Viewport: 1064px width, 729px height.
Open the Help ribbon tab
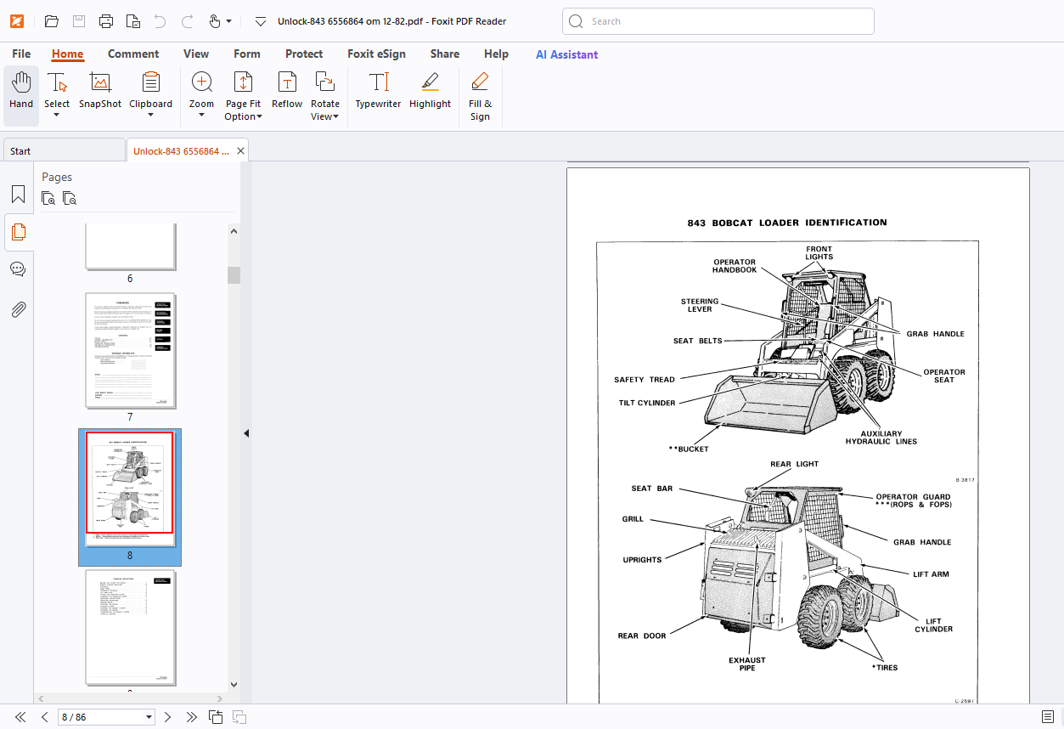(x=496, y=54)
